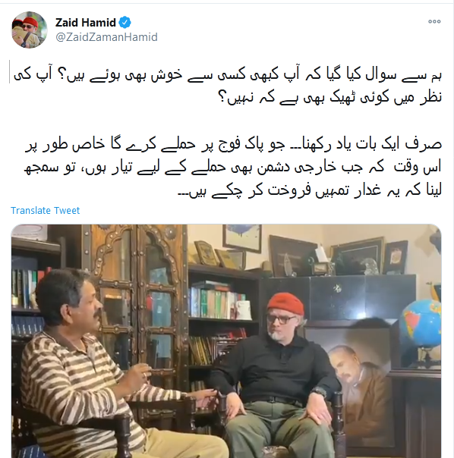Viewport: 454px width, 458px height.
Task: Click the blue globe in the video
Action: (x=421, y=322)
